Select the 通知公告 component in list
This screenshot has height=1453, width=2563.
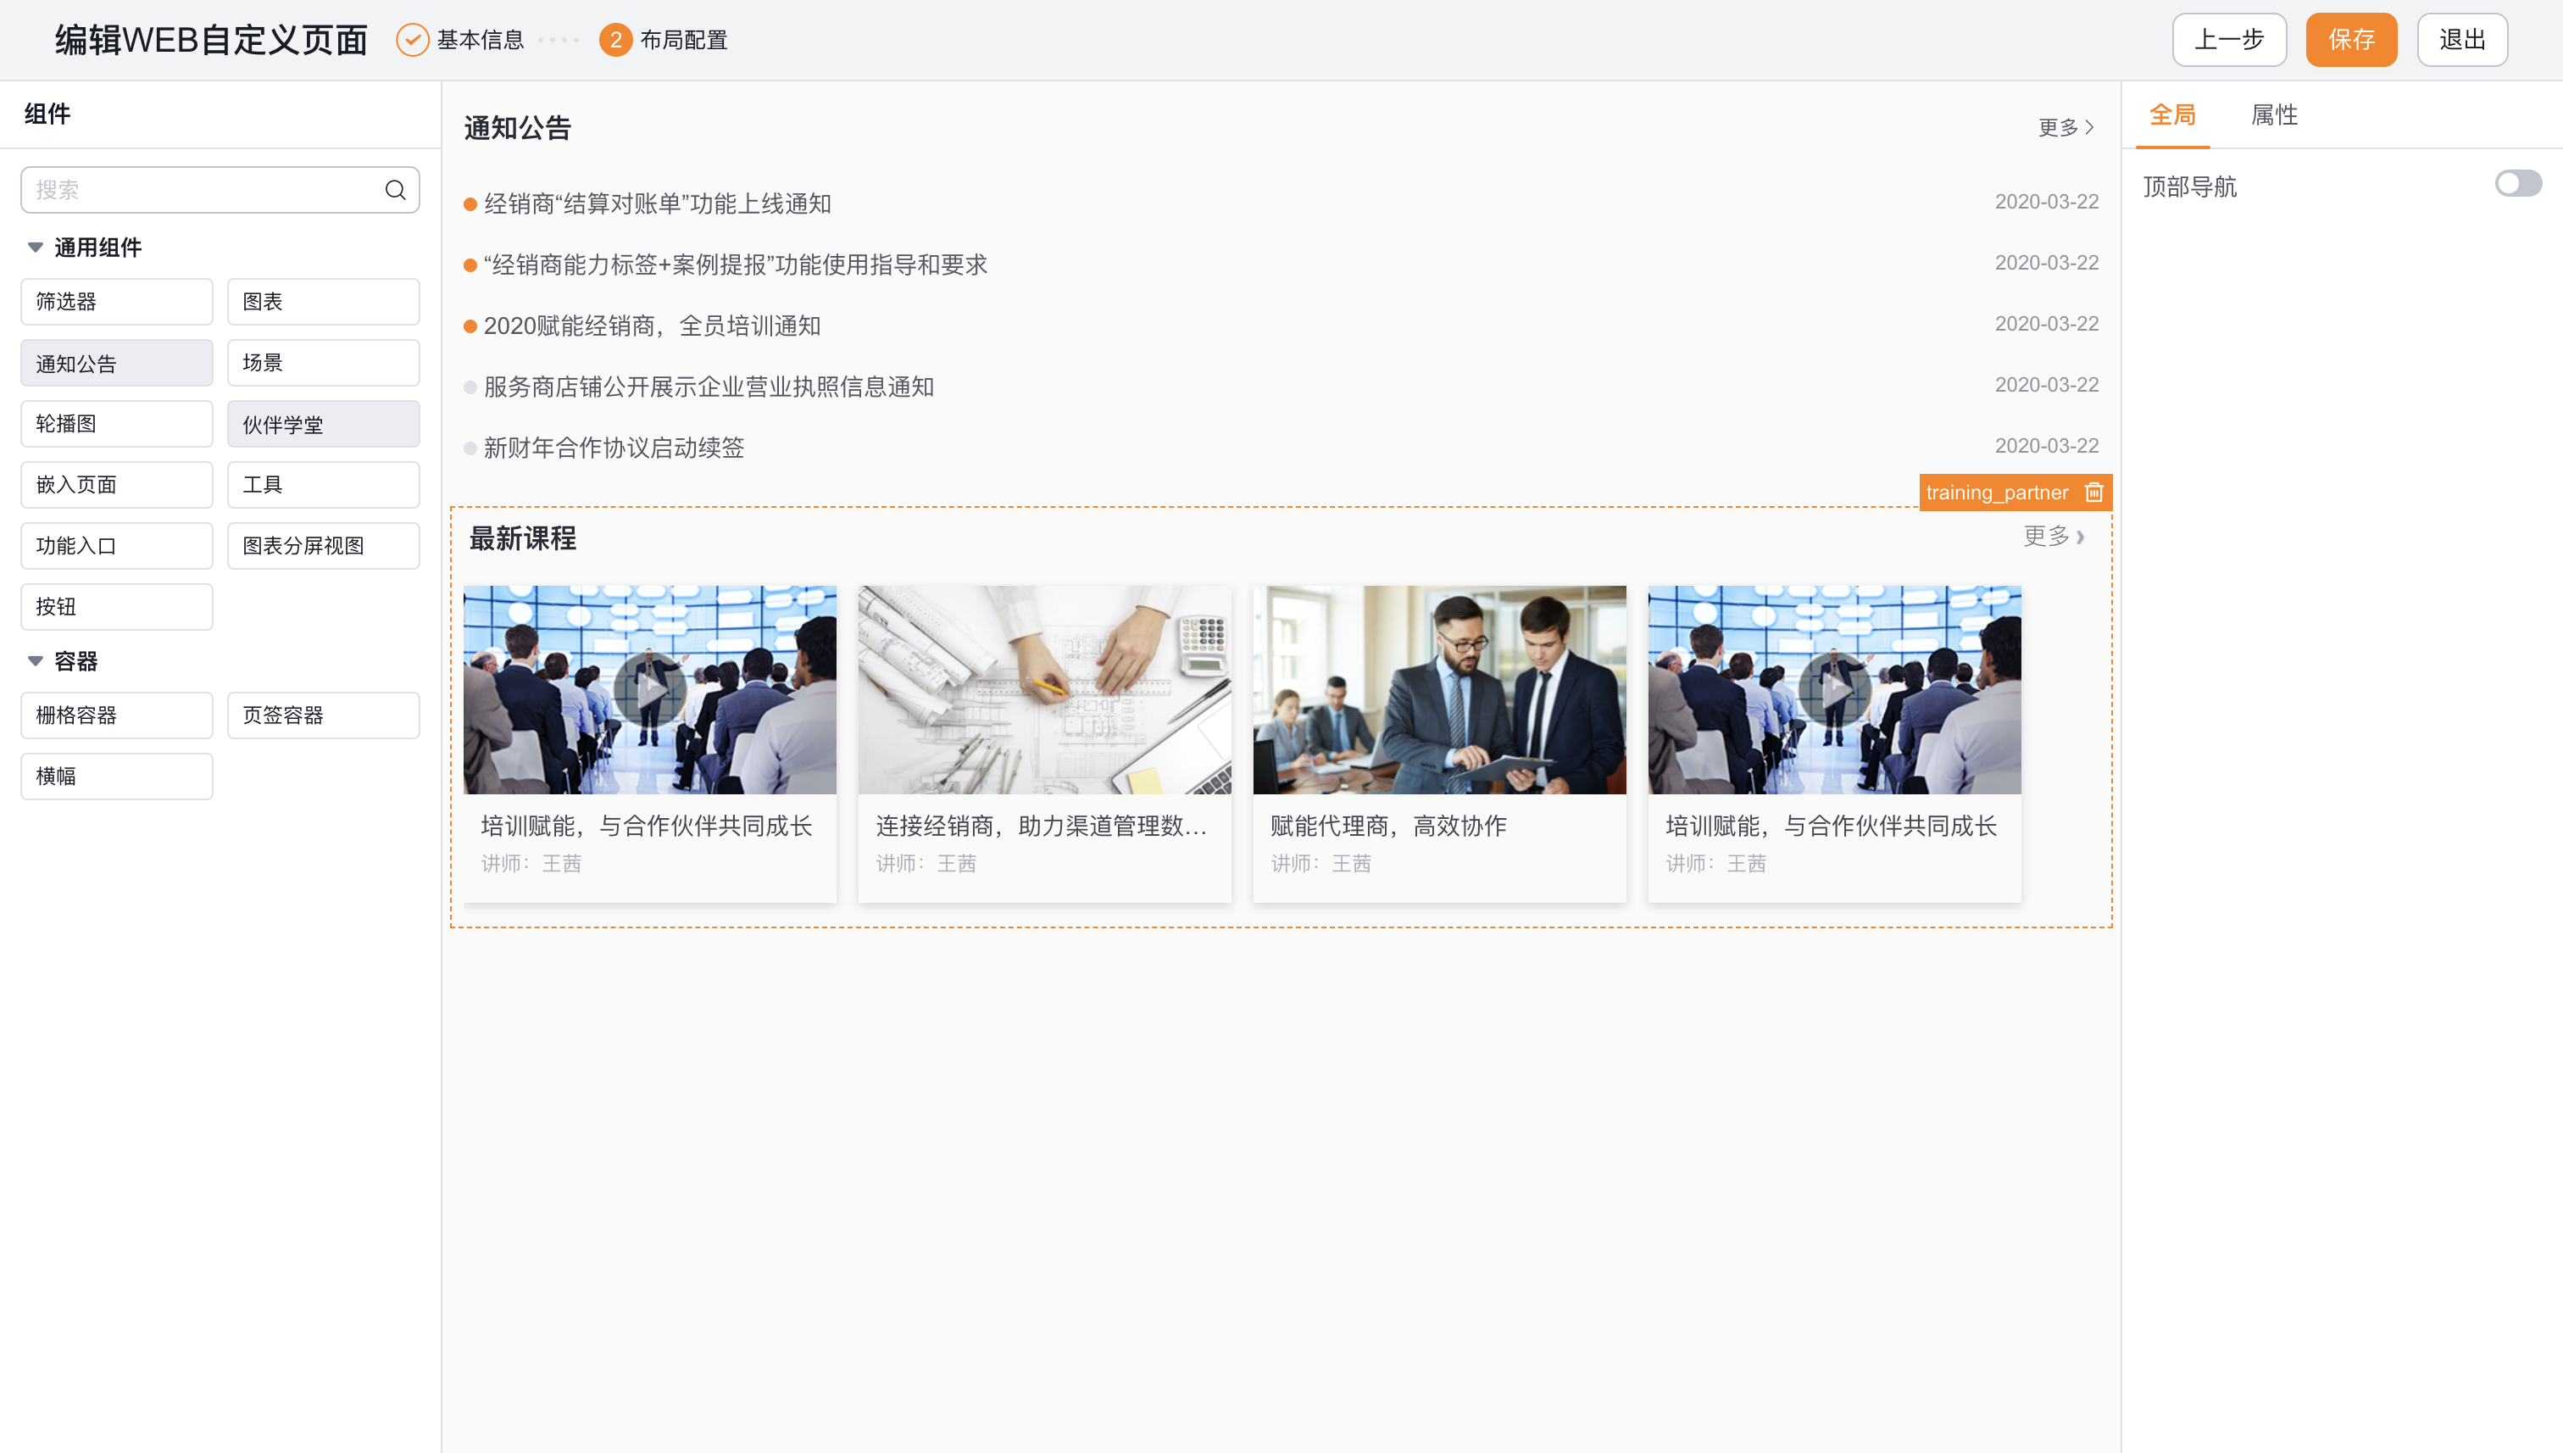click(x=117, y=363)
